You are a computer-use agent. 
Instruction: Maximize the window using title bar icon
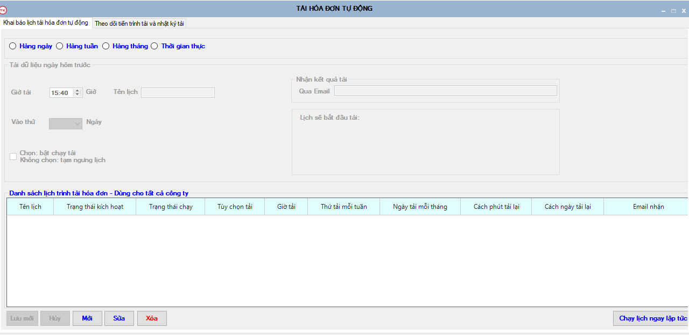[x=673, y=11]
